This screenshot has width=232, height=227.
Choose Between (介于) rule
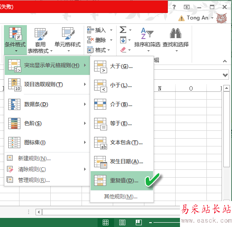(122, 104)
